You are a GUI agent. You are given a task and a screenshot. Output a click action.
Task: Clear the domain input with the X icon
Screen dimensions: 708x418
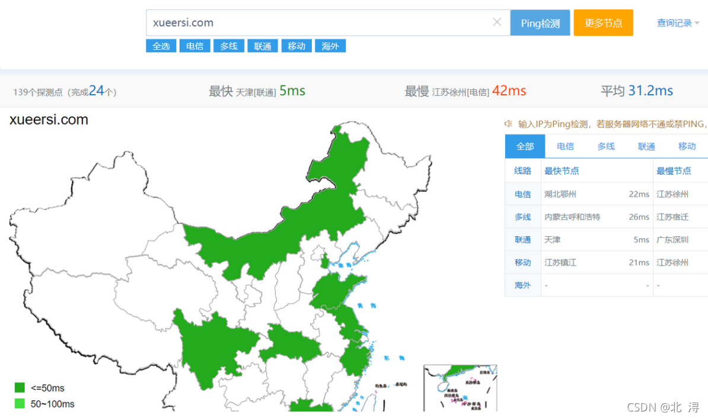pyautogui.click(x=497, y=22)
